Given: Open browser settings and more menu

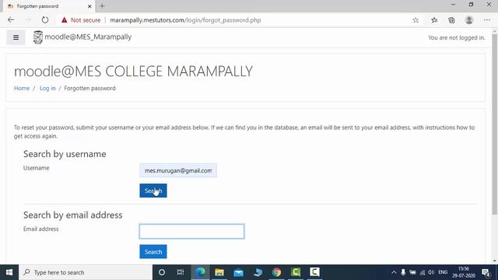Looking at the screenshot, I should click(487, 20).
